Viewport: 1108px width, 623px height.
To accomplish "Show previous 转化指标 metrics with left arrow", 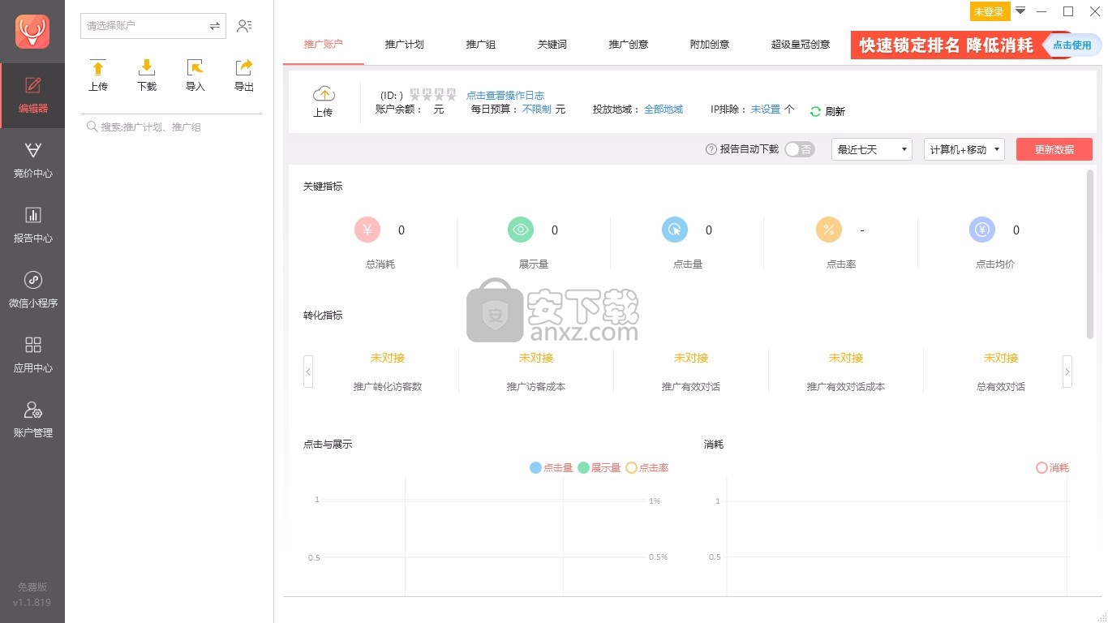I will (308, 372).
